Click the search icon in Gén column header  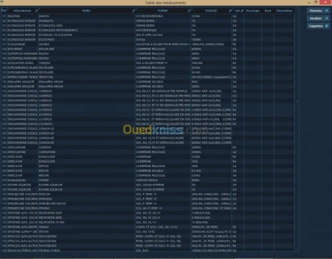tap(242, 11)
